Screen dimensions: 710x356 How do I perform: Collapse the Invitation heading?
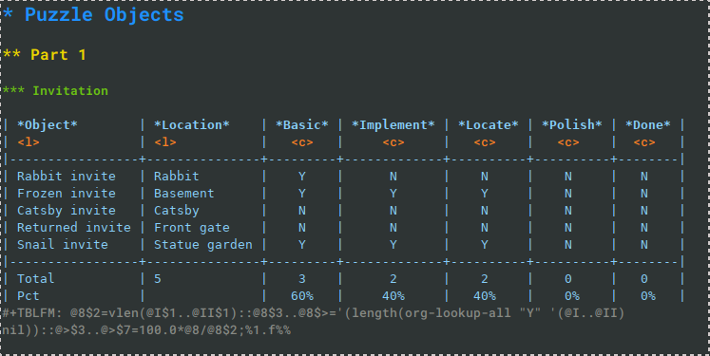pyautogui.click(x=55, y=90)
